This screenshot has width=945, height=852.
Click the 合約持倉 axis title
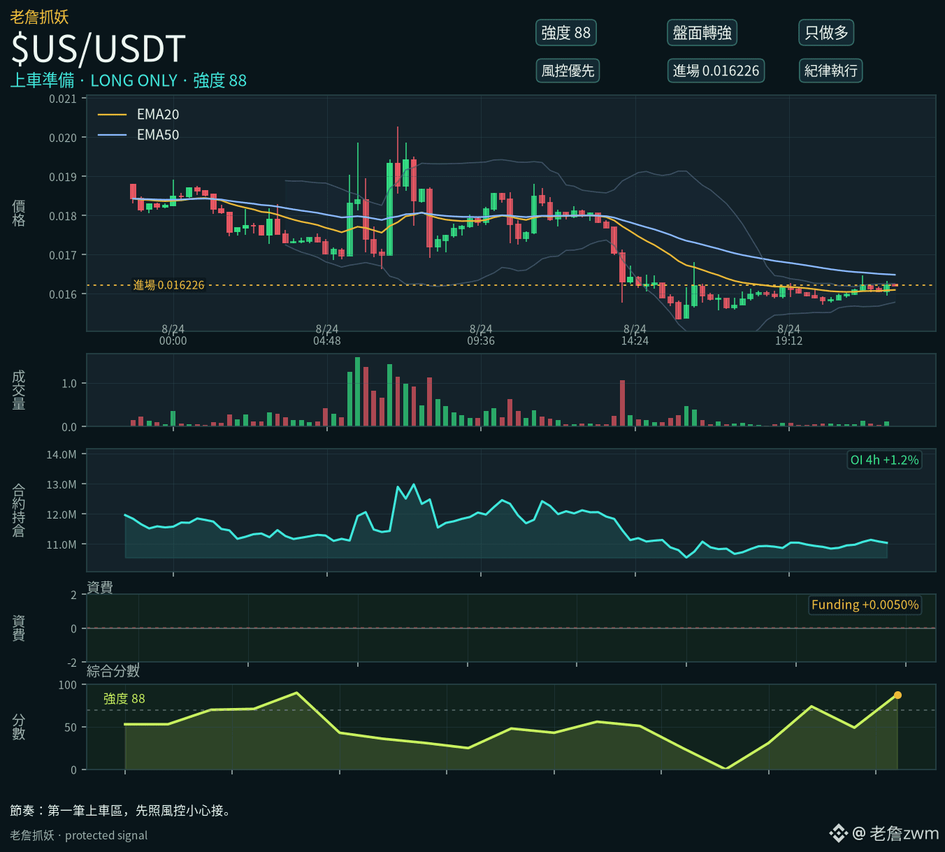(19, 511)
